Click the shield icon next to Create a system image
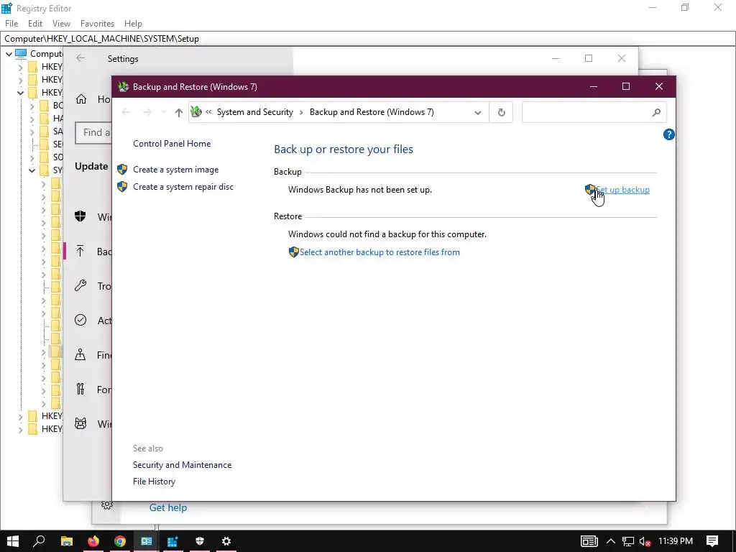Viewport: 736px width, 552px height. point(122,170)
